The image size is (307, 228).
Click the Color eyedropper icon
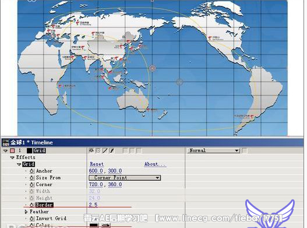[106, 226]
